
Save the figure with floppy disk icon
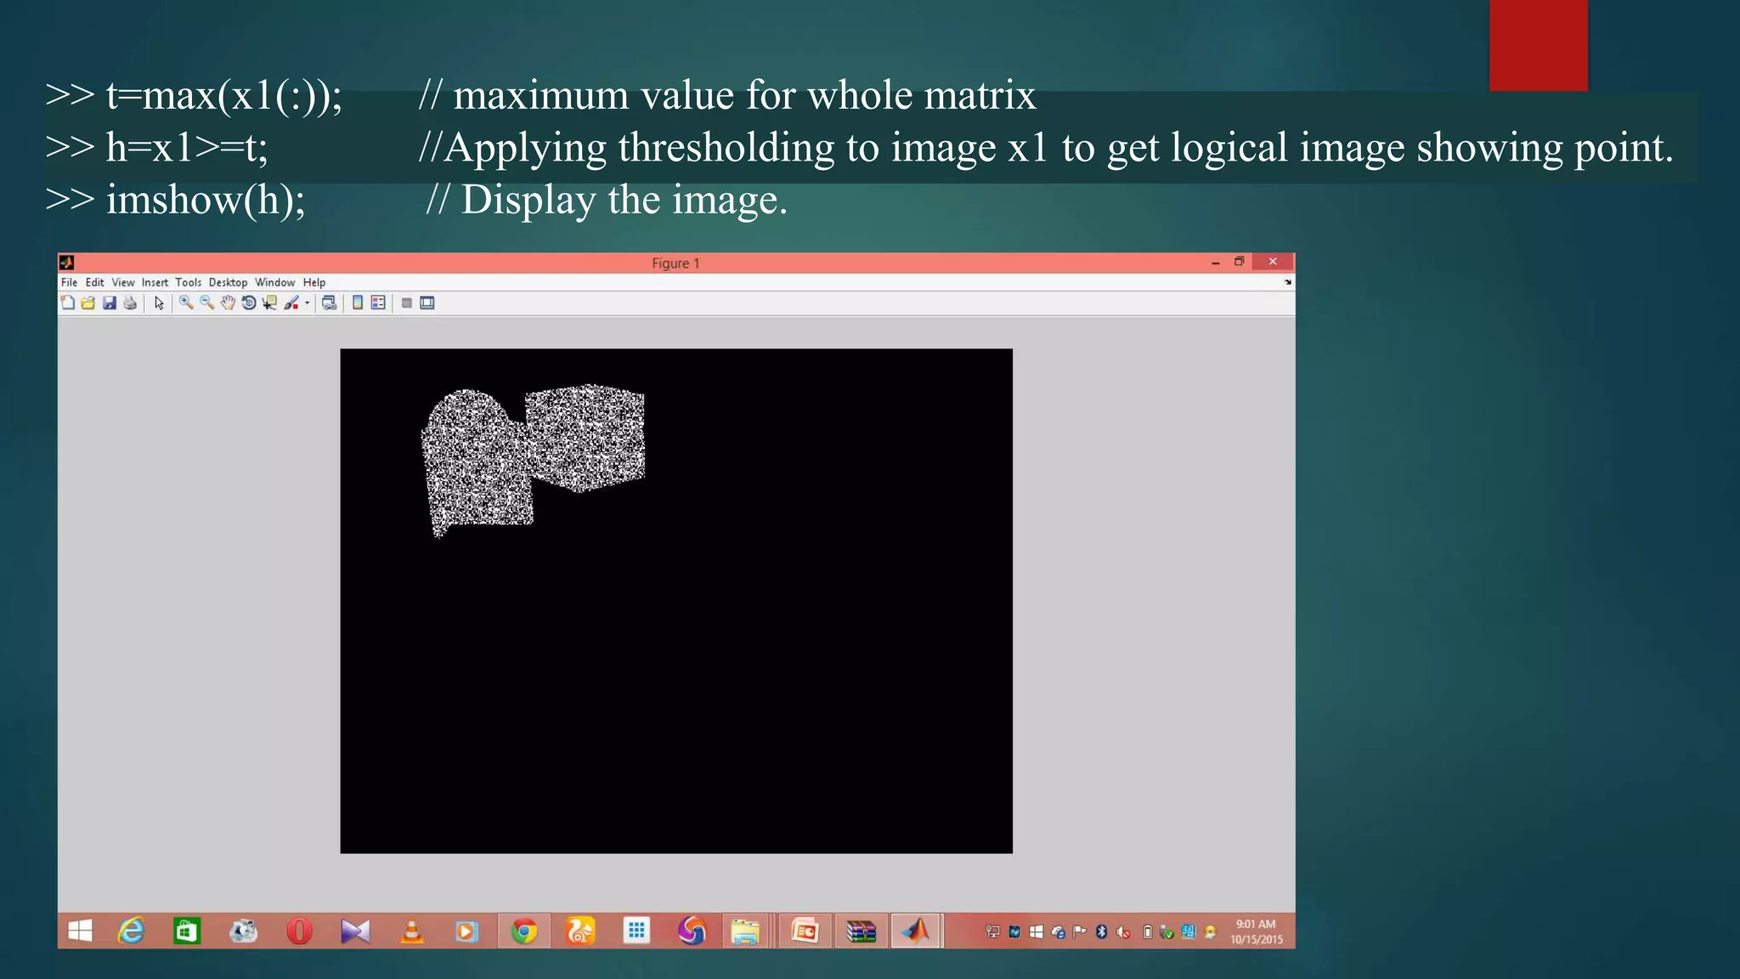[109, 303]
